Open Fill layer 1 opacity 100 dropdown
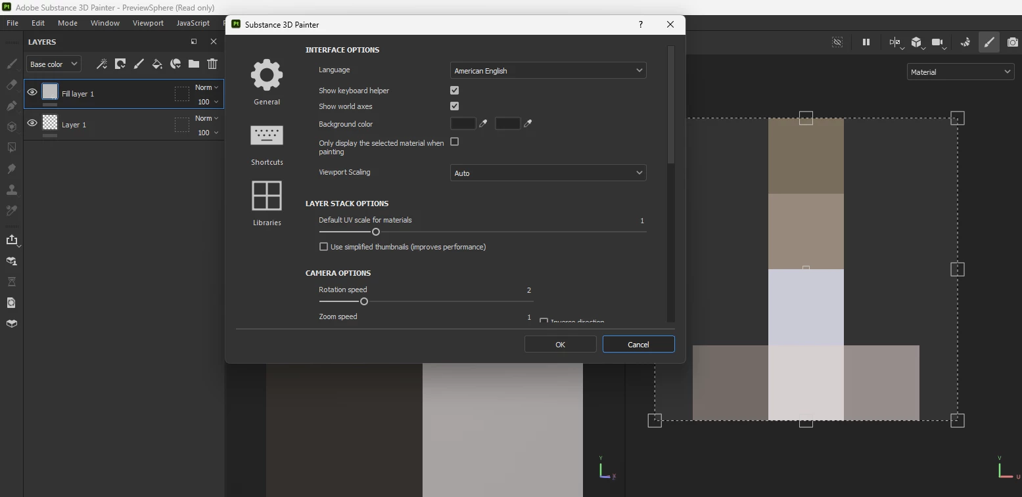Viewport: 1022px width, 497px height. tap(208, 102)
